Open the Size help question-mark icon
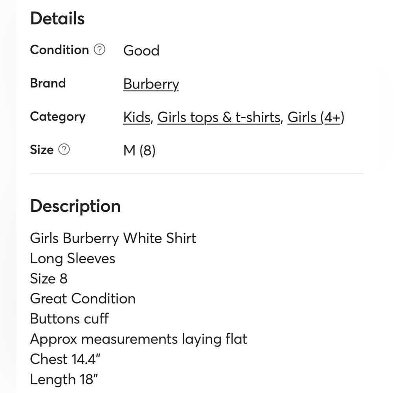Viewport: 393px width, 393px height. (x=64, y=149)
